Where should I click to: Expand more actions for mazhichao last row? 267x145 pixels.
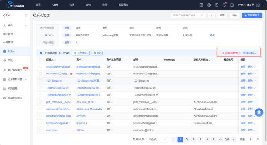255,130
